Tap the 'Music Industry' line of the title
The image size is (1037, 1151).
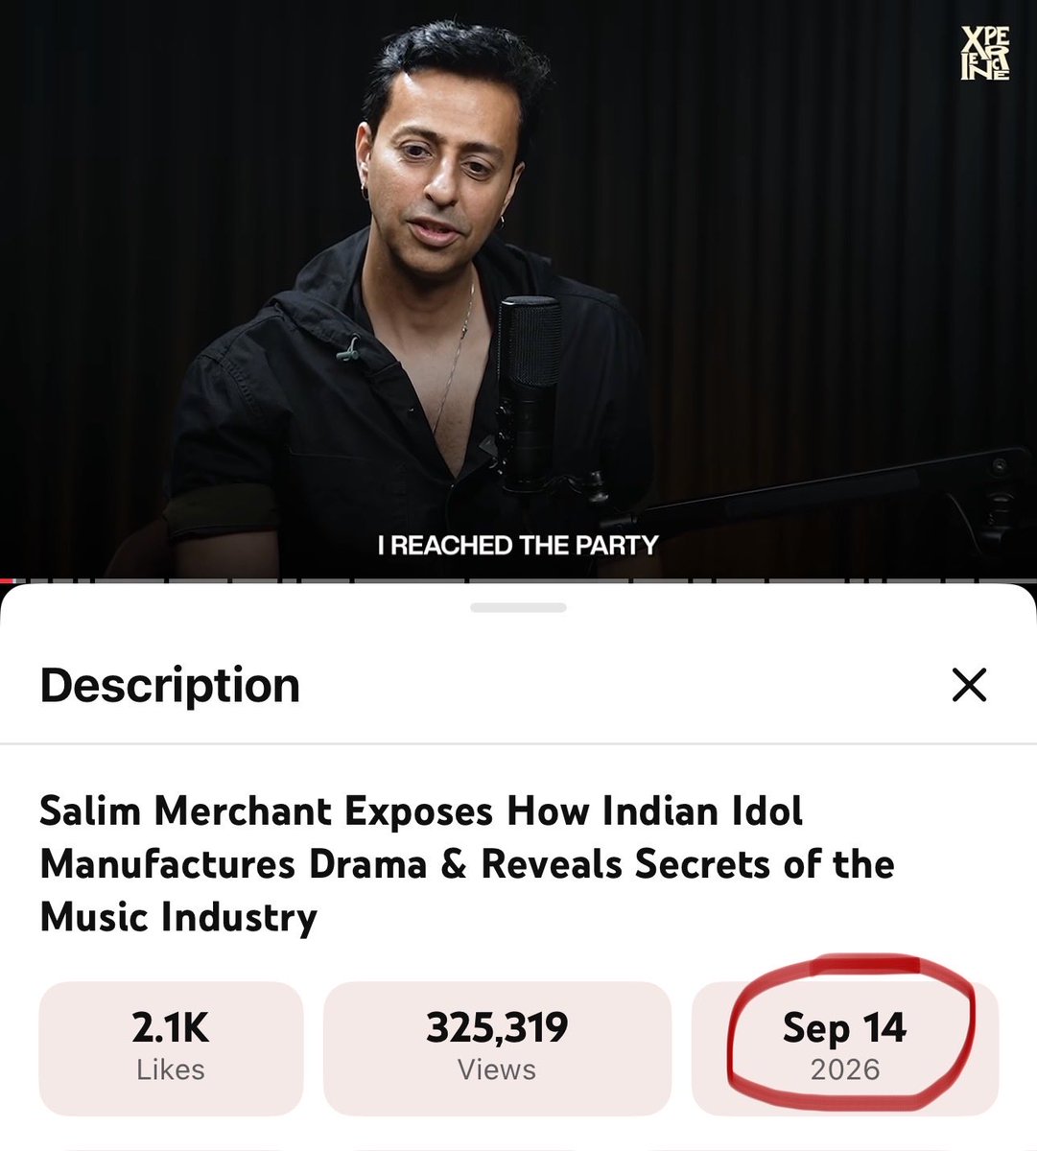pos(178,917)
